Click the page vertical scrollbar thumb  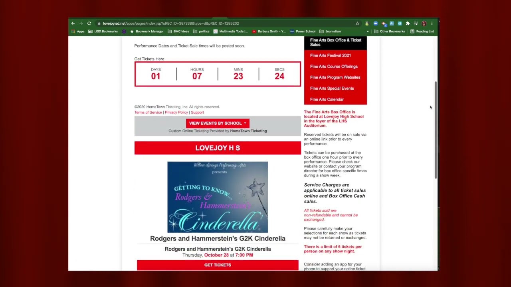436,130
